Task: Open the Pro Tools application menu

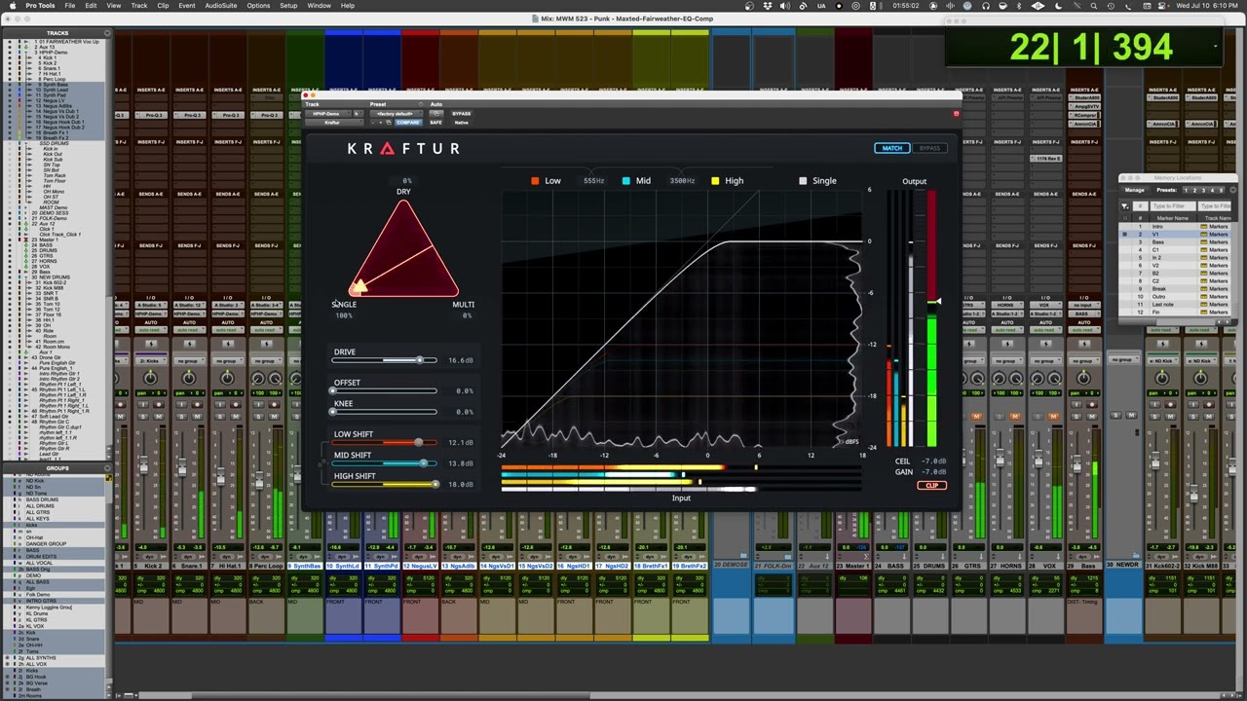Action: pyautogui.click(x=40, y=6)
